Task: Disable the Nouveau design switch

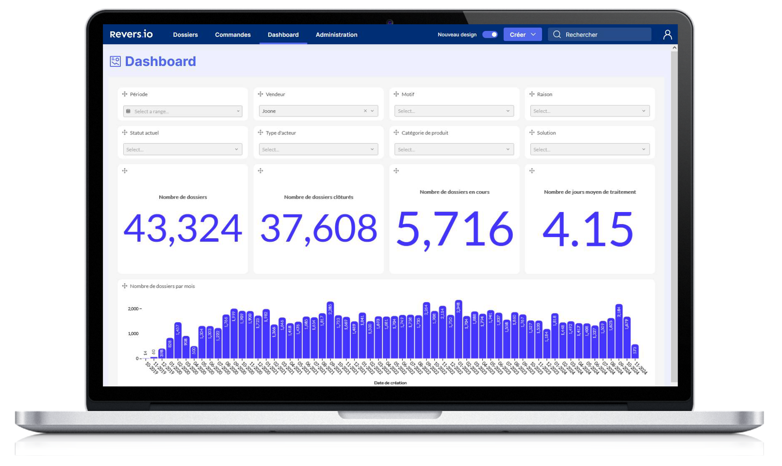Action: click(490, 35)
